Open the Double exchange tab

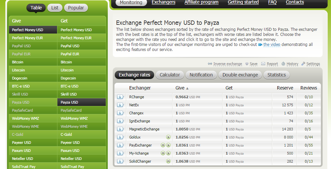pos(240,75)
